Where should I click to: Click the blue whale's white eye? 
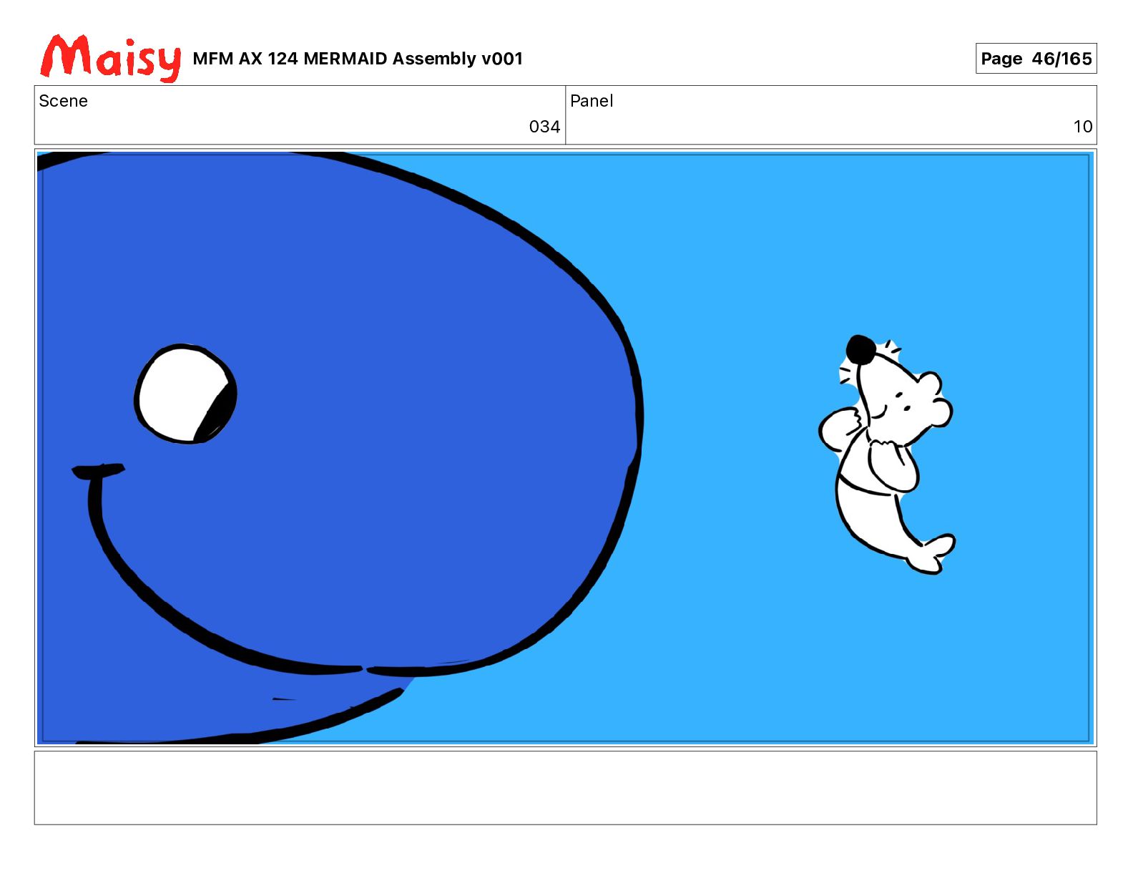coord(185,394)
